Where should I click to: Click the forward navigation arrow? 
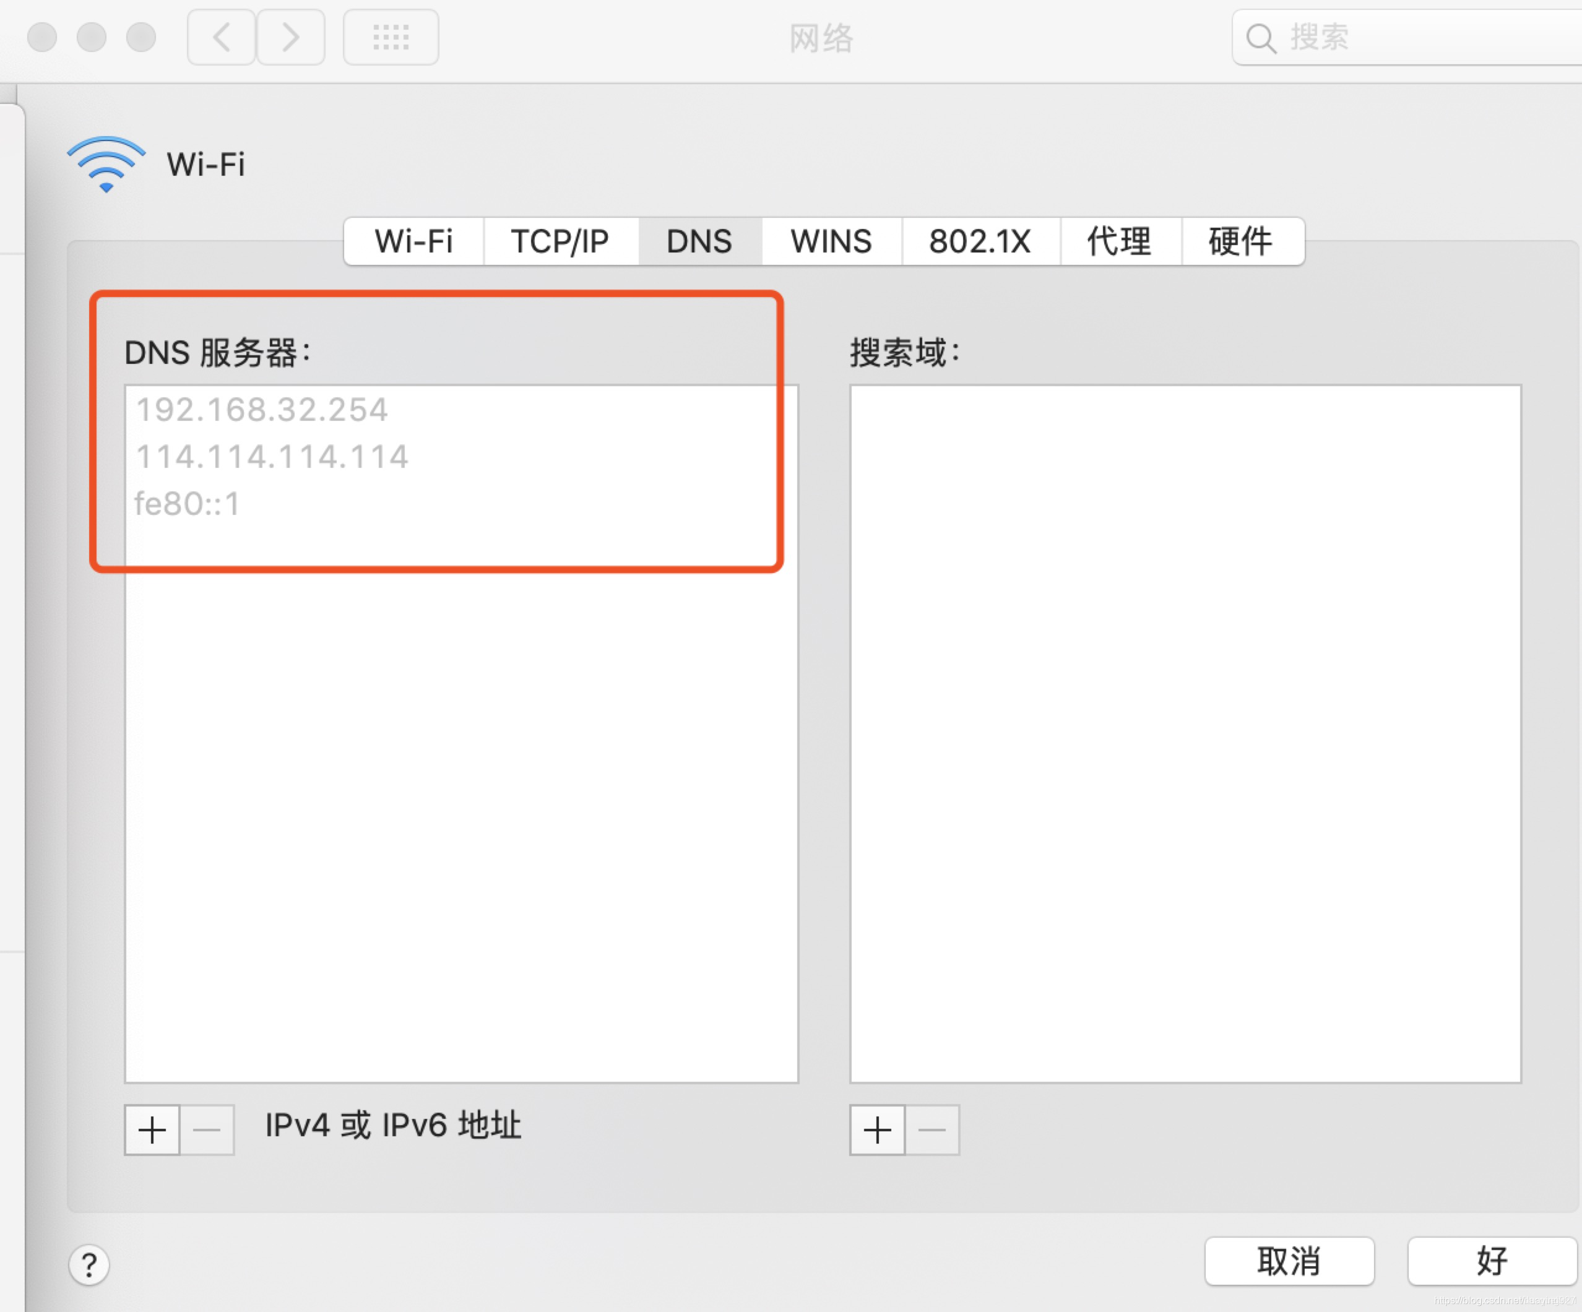[291, 37]
